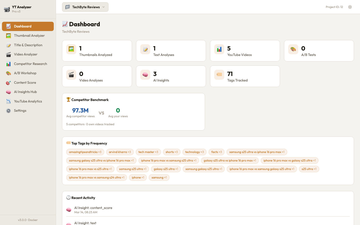360x225 pixels.
Task: Click the Tags Tracked label icon
Action: coord(219,75)
